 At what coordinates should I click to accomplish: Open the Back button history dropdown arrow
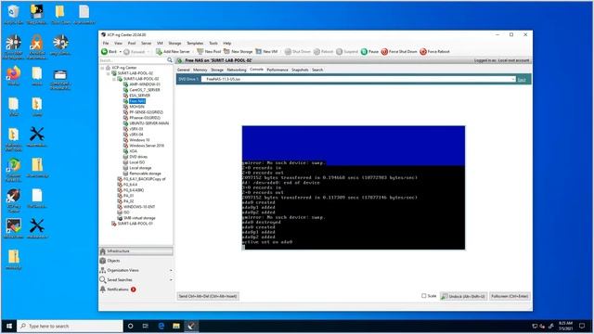[x=121, y=52]
